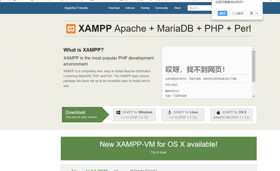Click the 'New XAMPP-VM for OS X available!' headline
Image resolution: width=280 pixels, height=171 pixels.
tap(159, 144)
